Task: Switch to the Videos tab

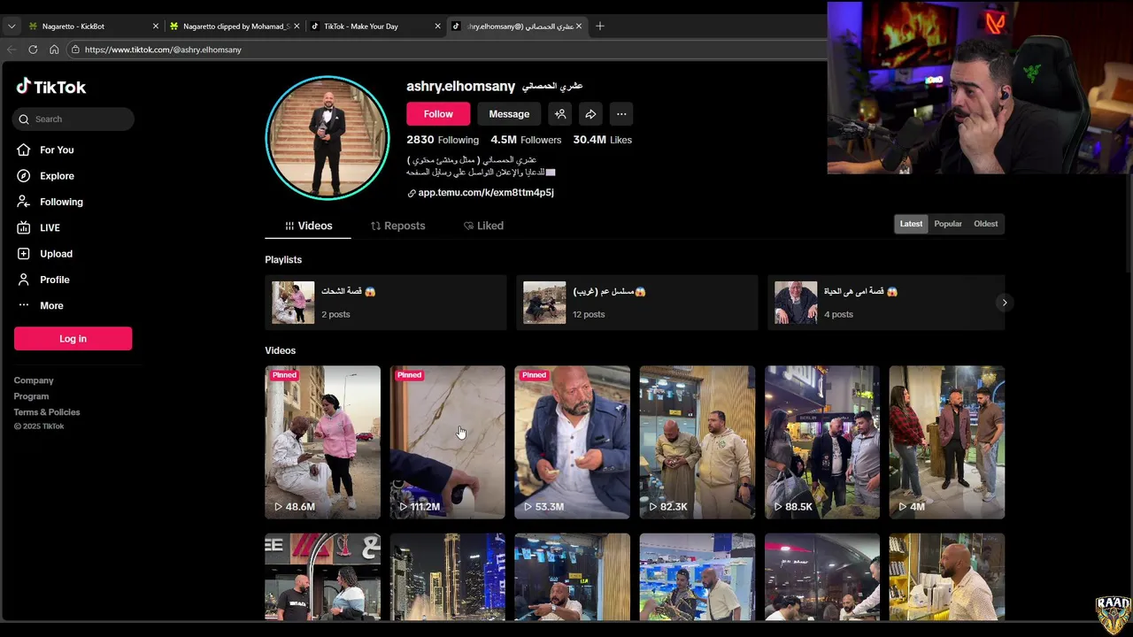Action: coord(308,226)
